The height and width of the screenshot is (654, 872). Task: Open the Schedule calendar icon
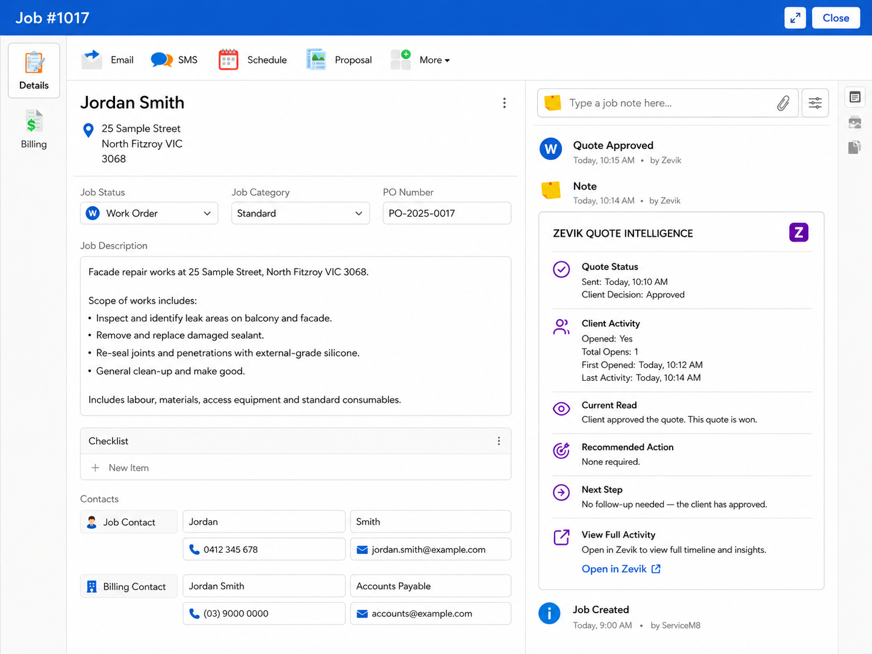click(x=228, y=60)
